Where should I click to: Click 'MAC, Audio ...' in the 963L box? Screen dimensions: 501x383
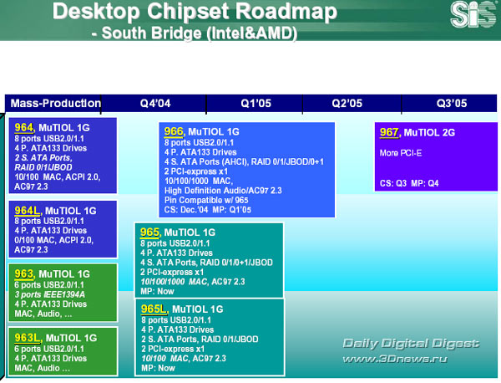click(x=42, y=368)
